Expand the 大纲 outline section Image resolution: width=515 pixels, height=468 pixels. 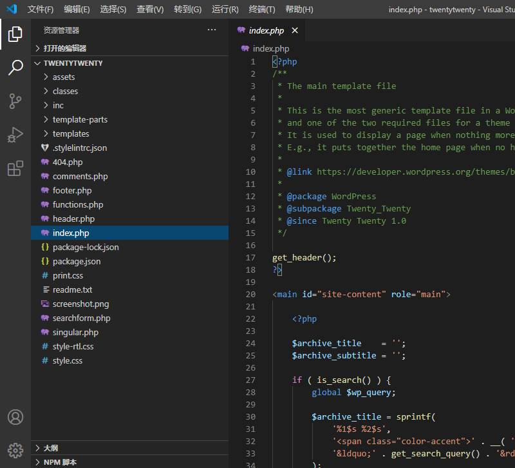pyautogui.click(x=130, y=448)
